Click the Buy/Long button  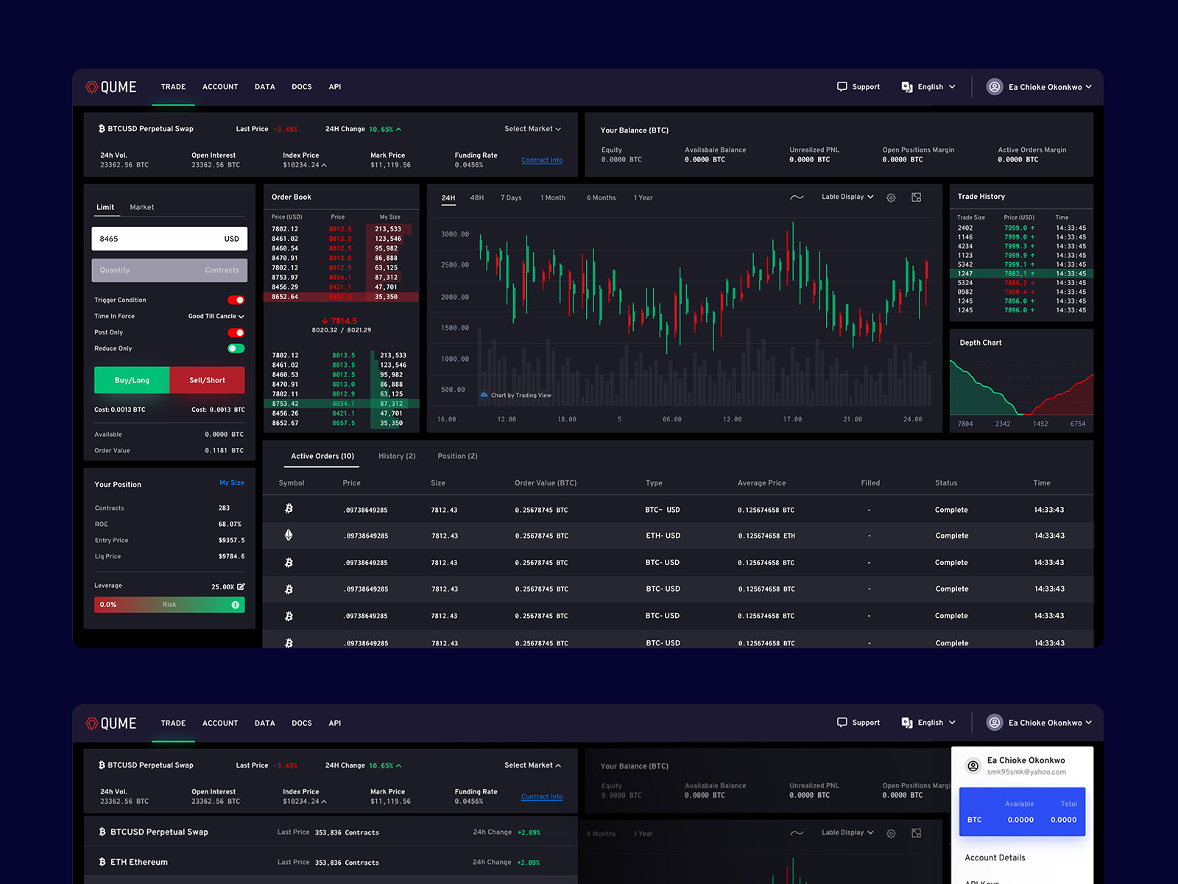coord(132,380)
